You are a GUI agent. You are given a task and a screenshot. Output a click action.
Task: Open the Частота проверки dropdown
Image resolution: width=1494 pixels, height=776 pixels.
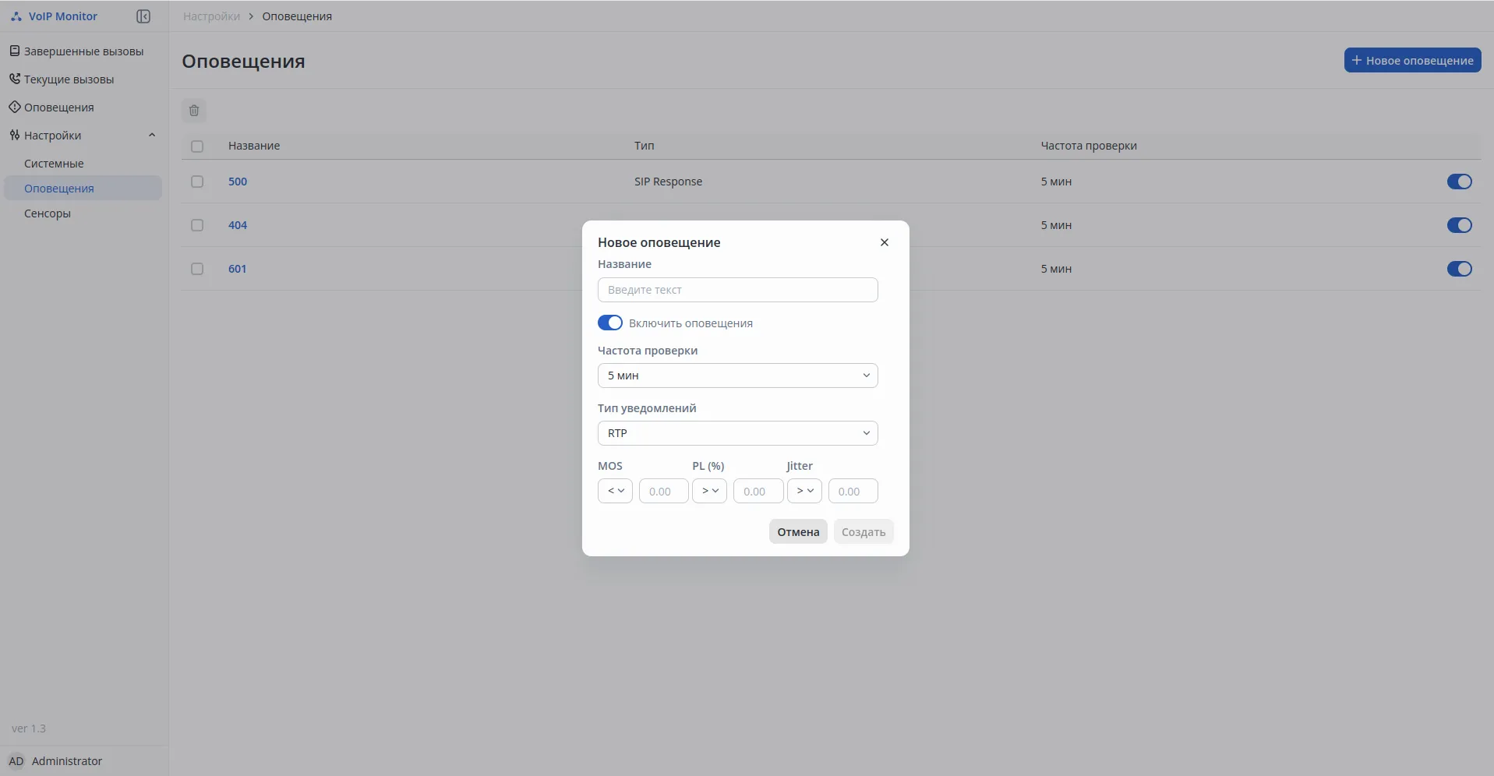737,376
